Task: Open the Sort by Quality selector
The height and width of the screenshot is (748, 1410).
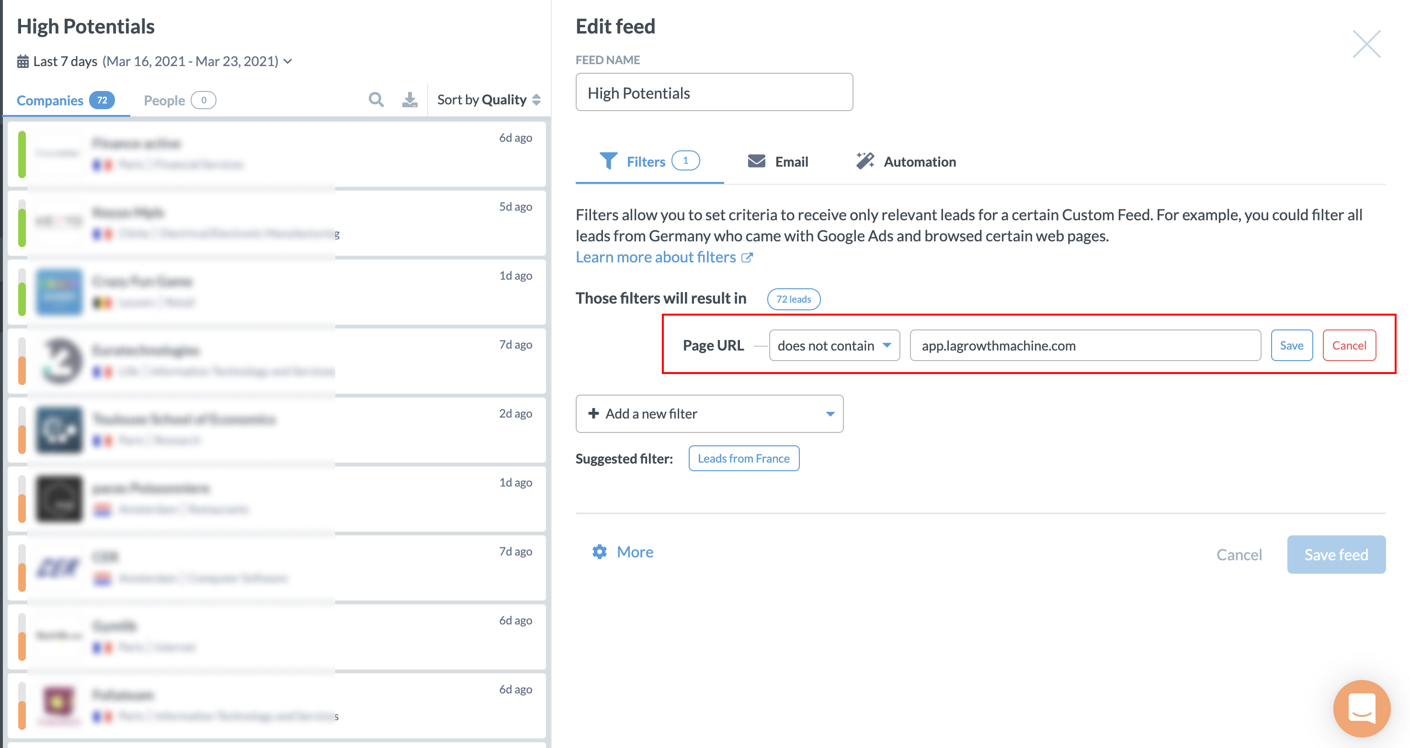Action: (x=488, y=100)
